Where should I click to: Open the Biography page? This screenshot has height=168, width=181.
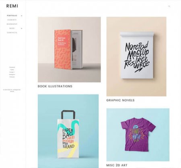click(x=12, y=24)
